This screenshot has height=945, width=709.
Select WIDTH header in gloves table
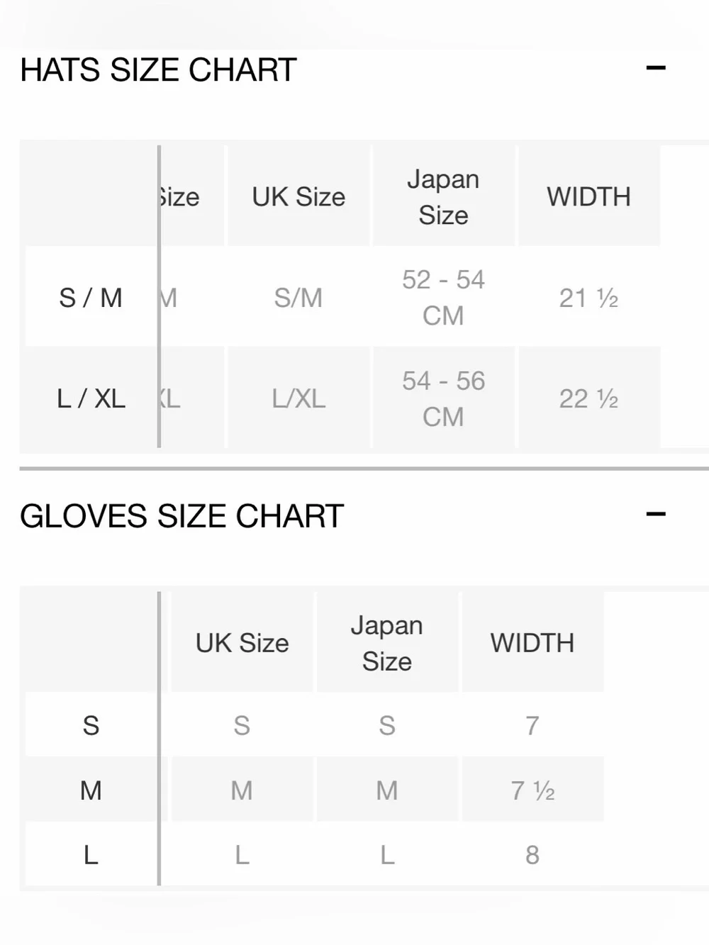click(532, 643)
